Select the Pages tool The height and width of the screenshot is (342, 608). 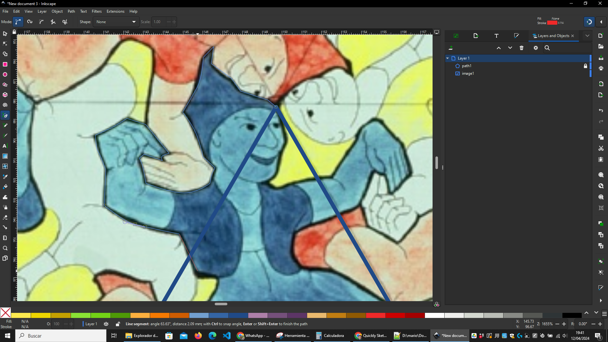(x=5, y=258)
